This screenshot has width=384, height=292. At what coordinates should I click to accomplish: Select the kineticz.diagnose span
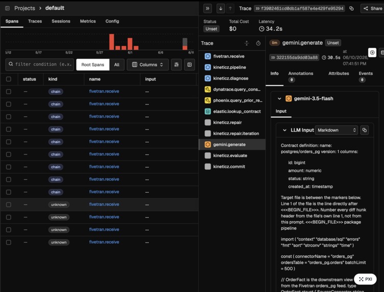pos(232,78)
